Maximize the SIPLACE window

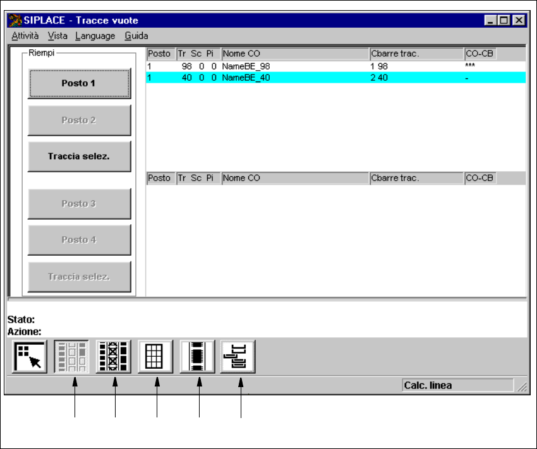point(504,21)
